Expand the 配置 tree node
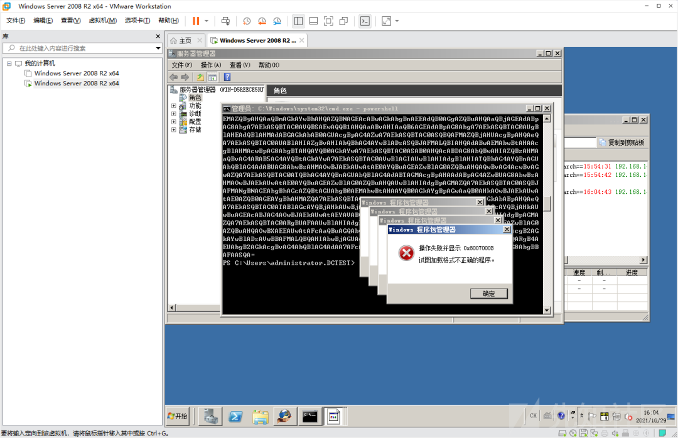The height and width of the screenshot is (438, 678). pyautogui.click(x=174, y=122)
